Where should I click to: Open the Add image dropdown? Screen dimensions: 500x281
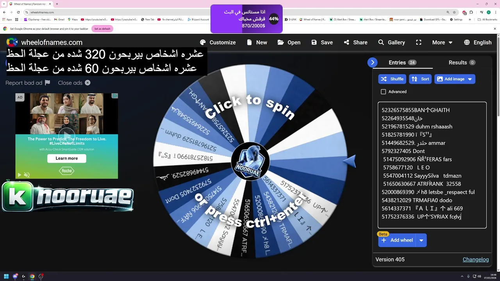coord(455,79)
